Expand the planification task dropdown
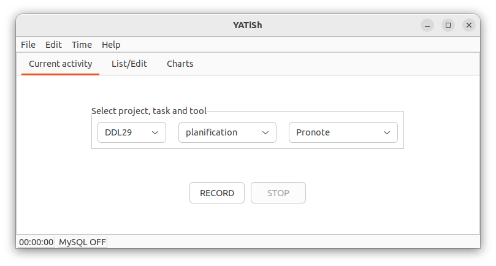The width and height of the screenshot is (496, 266). click(227, 132)
